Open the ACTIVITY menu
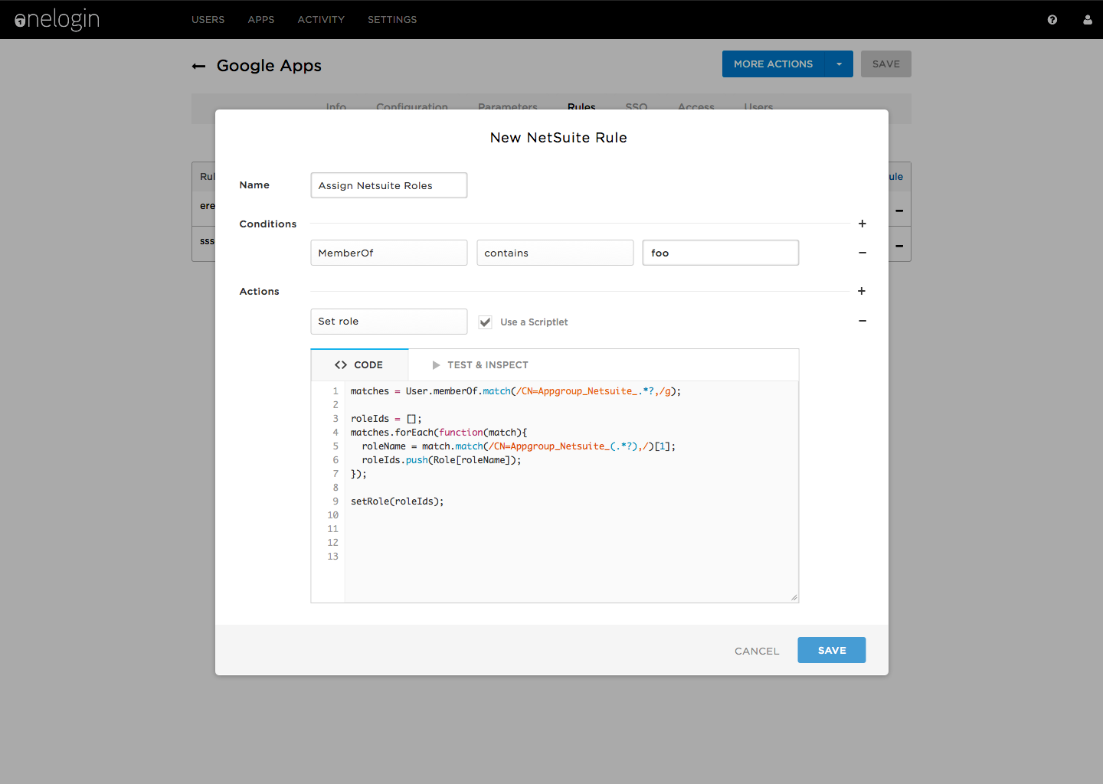This screenshot has height=784, width=1103. 321,20
